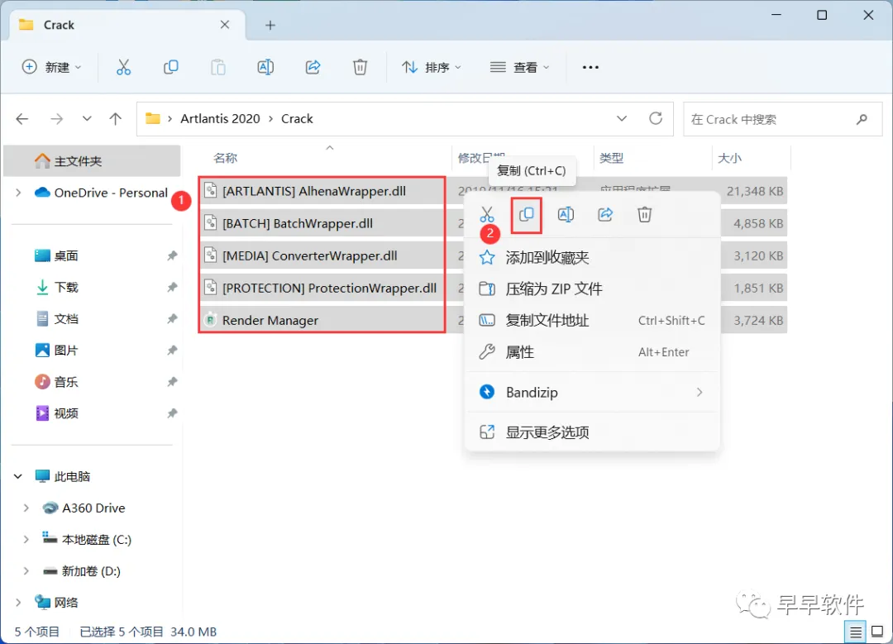The image size is (893, 644).
Task: Choose 压缩为 ZIP 文件
Action: click(592, 289)
